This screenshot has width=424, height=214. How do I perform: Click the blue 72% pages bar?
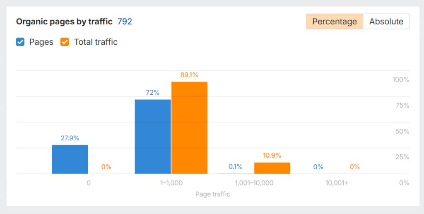[x=153, y=137]
